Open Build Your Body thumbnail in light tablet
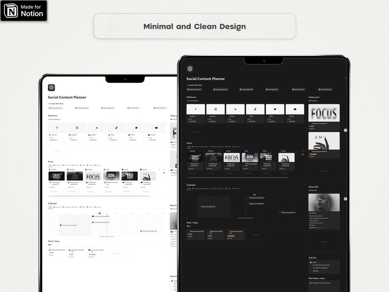The width and height of the screenshot is (389, 292). click(129, 176)
